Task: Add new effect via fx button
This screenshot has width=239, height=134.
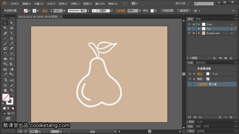Action: (x=200, y=117)
